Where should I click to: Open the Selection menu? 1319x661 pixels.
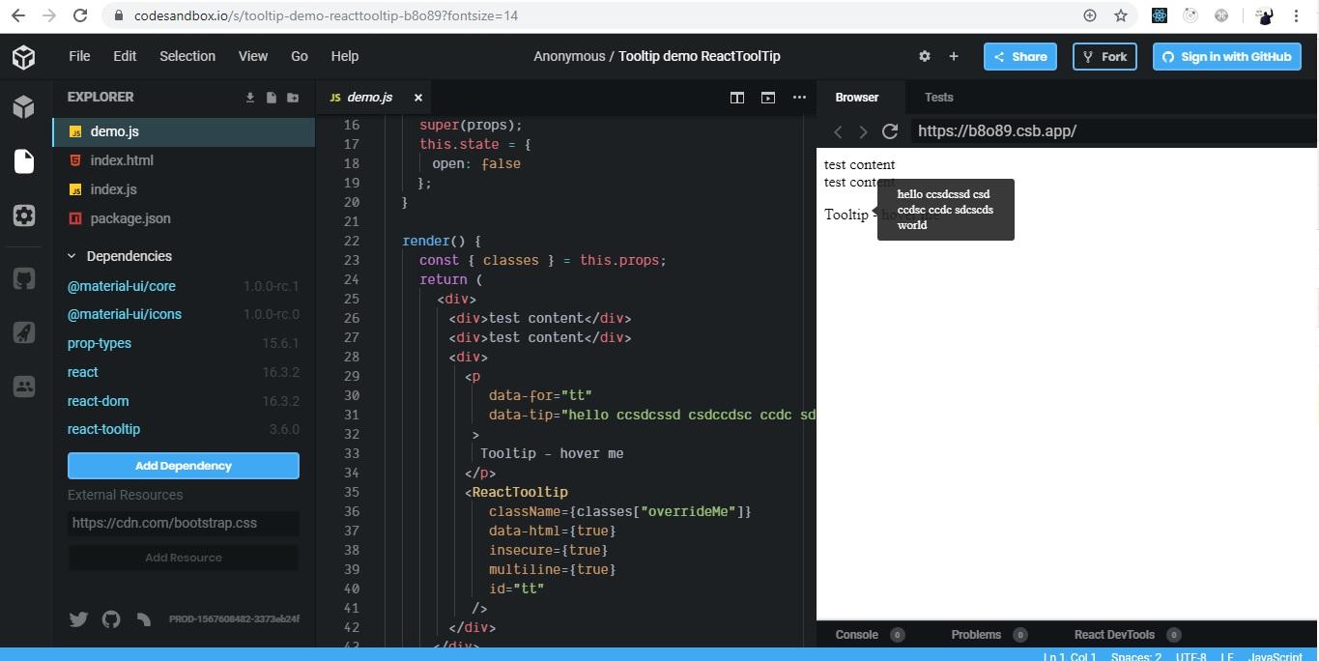pyautogui.click(x=187, y=56)
